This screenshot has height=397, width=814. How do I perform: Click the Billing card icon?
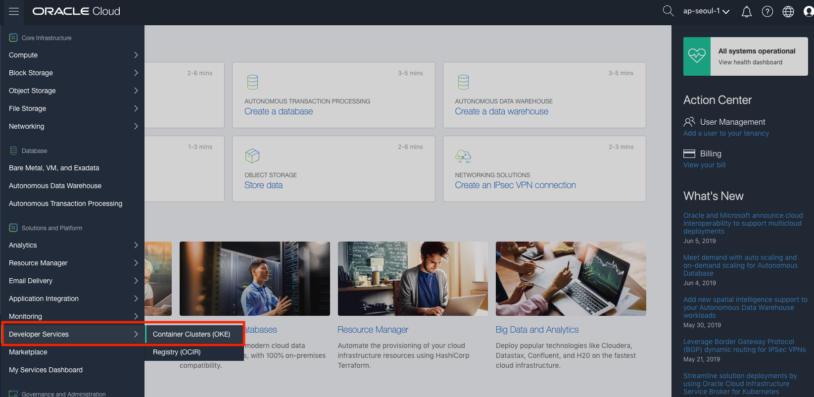tap(689, 153)
